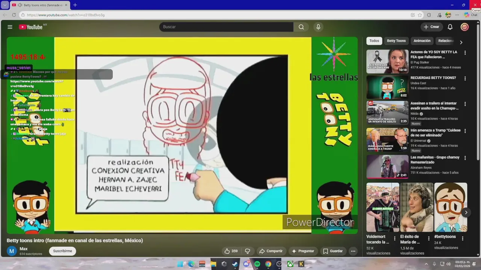Save the video with Guardar
This screenshot has width=481, height=270.
click(x=333, y=251)
